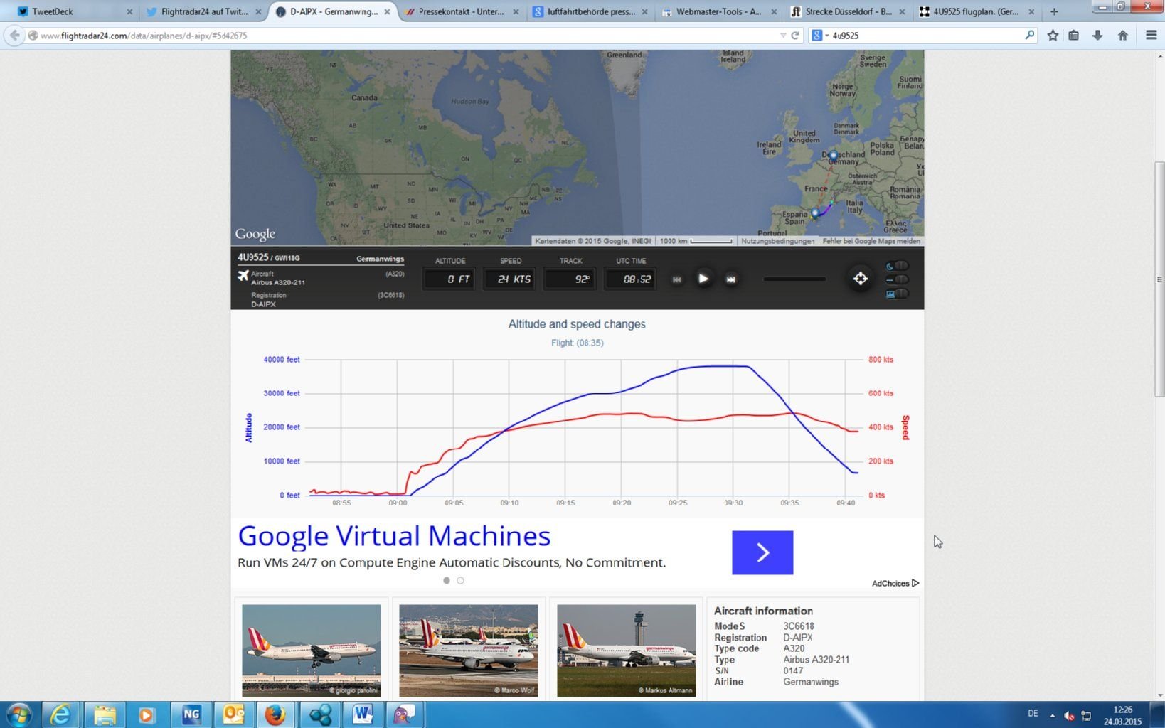
Task: Switch to the Strecke Düsseldorf tab
Action: click(x=848, y=11)
